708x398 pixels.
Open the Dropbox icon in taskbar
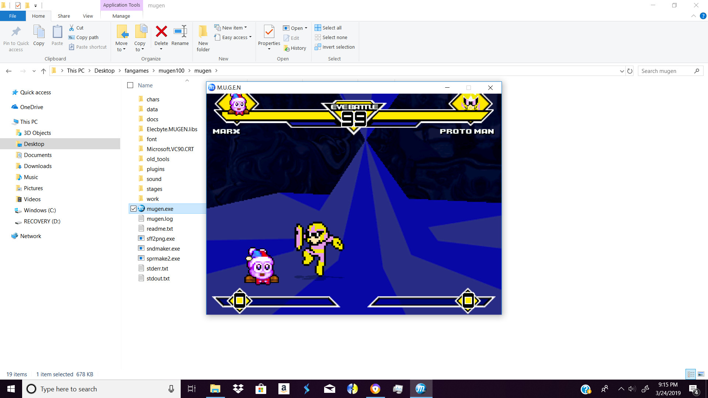pyautogui.click(x=238, y=389)
